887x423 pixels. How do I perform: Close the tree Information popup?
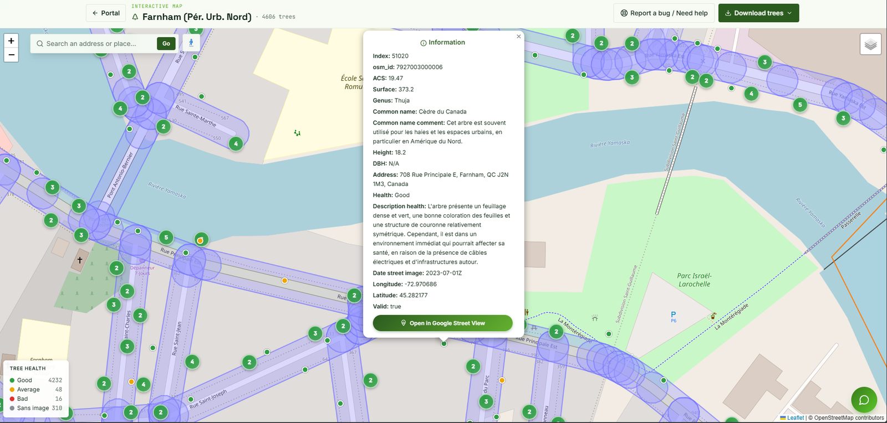519,37
